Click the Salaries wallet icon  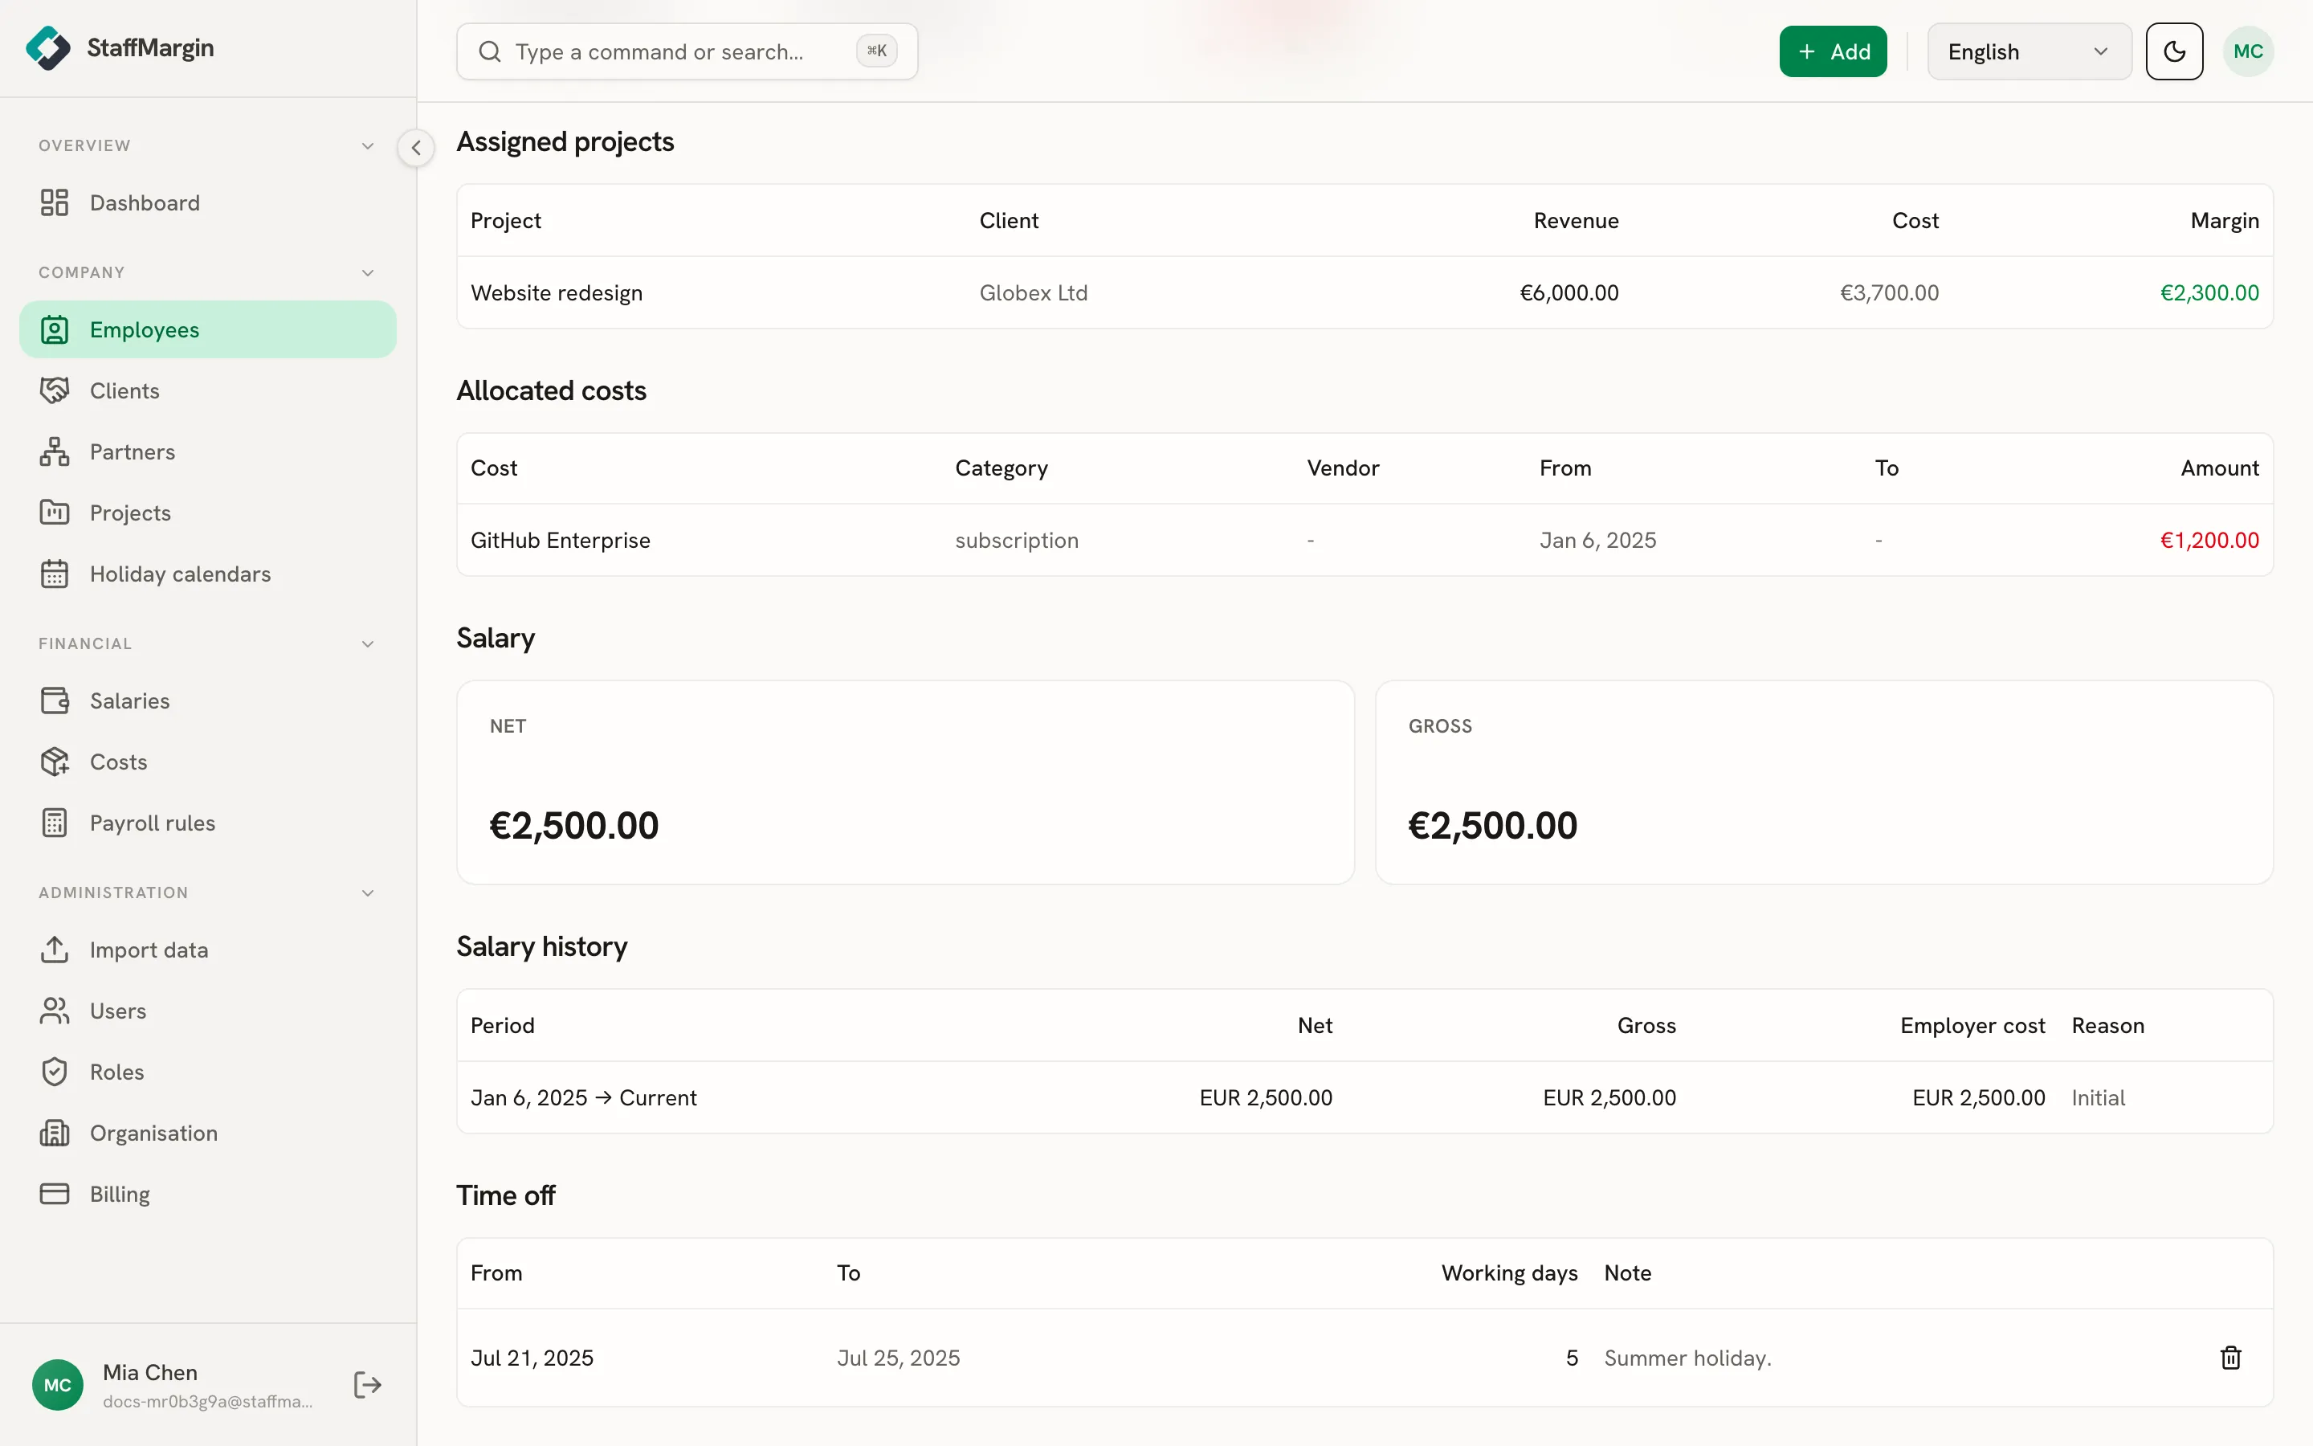[55, 701]
